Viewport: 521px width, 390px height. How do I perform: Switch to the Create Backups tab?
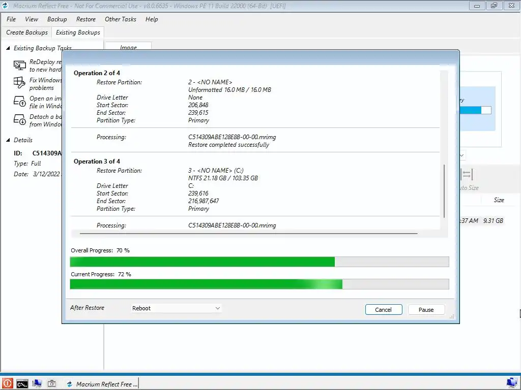pos(26,32)
